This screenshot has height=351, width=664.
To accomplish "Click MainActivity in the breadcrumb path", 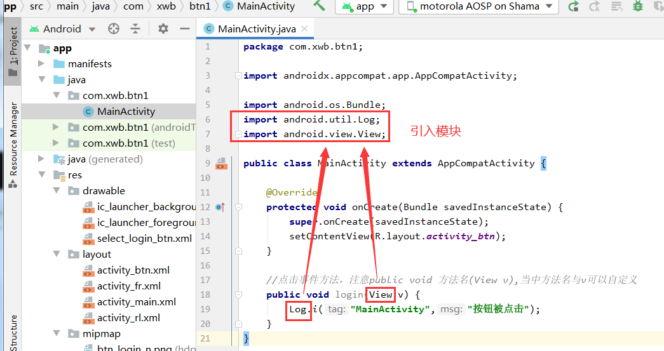I will [259, 6].
